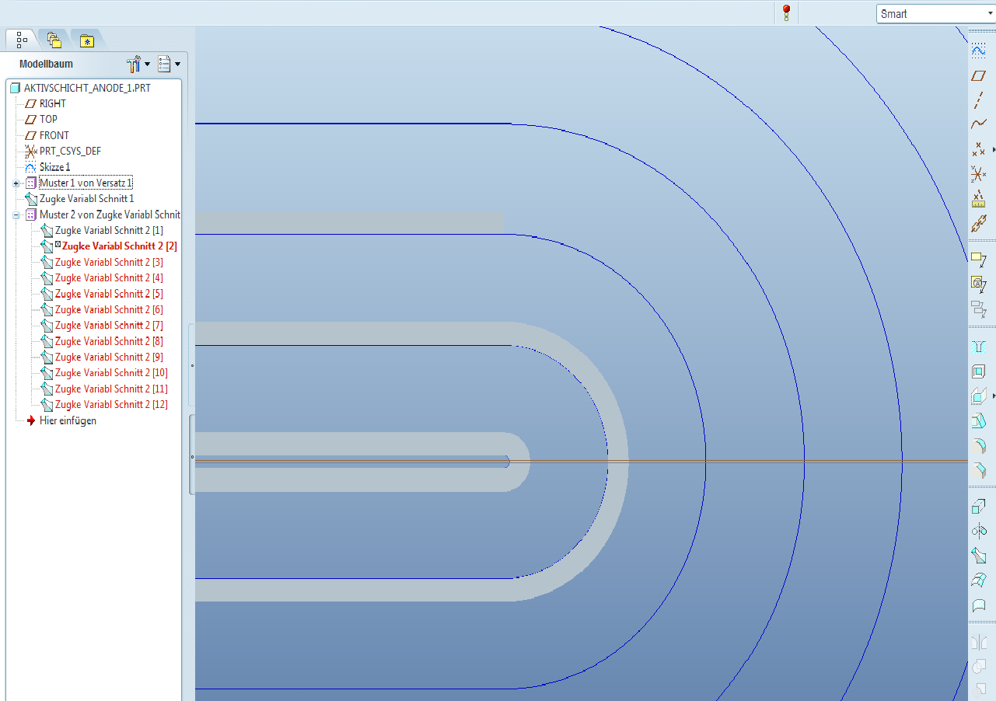The image size is (996, 701).
Task: Select PRT_CSYS_DEF in model tree
Action: (70, 151)
